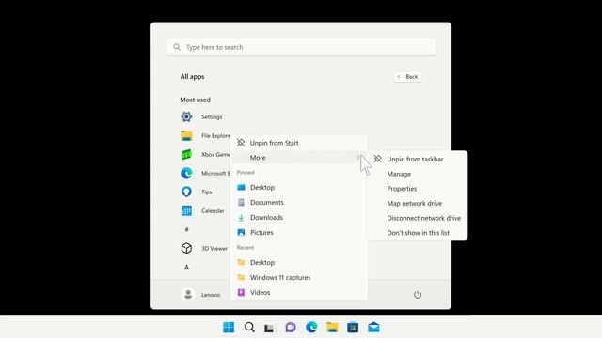Click the Type here to search field
Viewport: 602px width, 338px height.
click(301, 47)
